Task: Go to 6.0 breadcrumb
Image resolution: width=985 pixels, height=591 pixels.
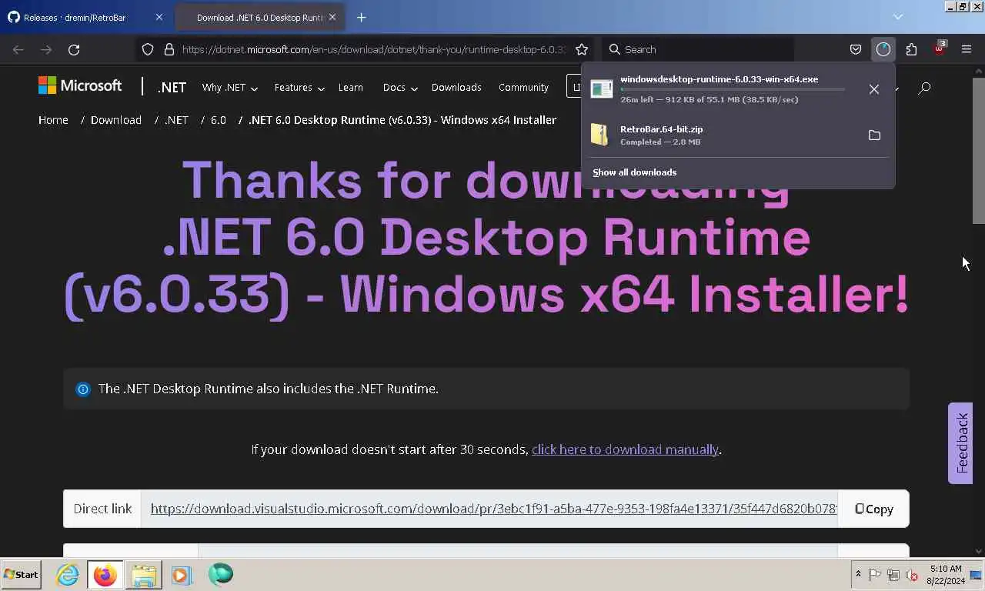Action: coord(219,120)
